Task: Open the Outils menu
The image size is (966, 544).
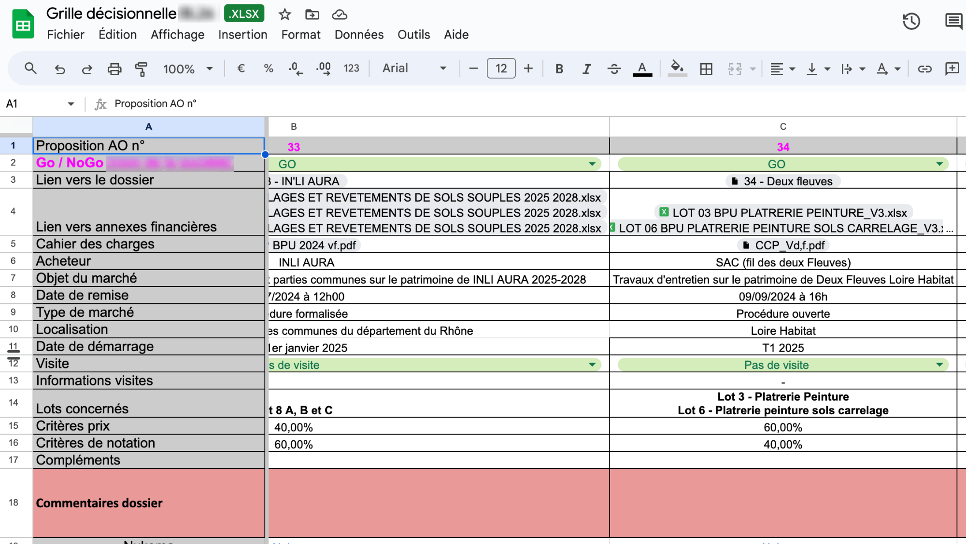Action: (413, 35)
